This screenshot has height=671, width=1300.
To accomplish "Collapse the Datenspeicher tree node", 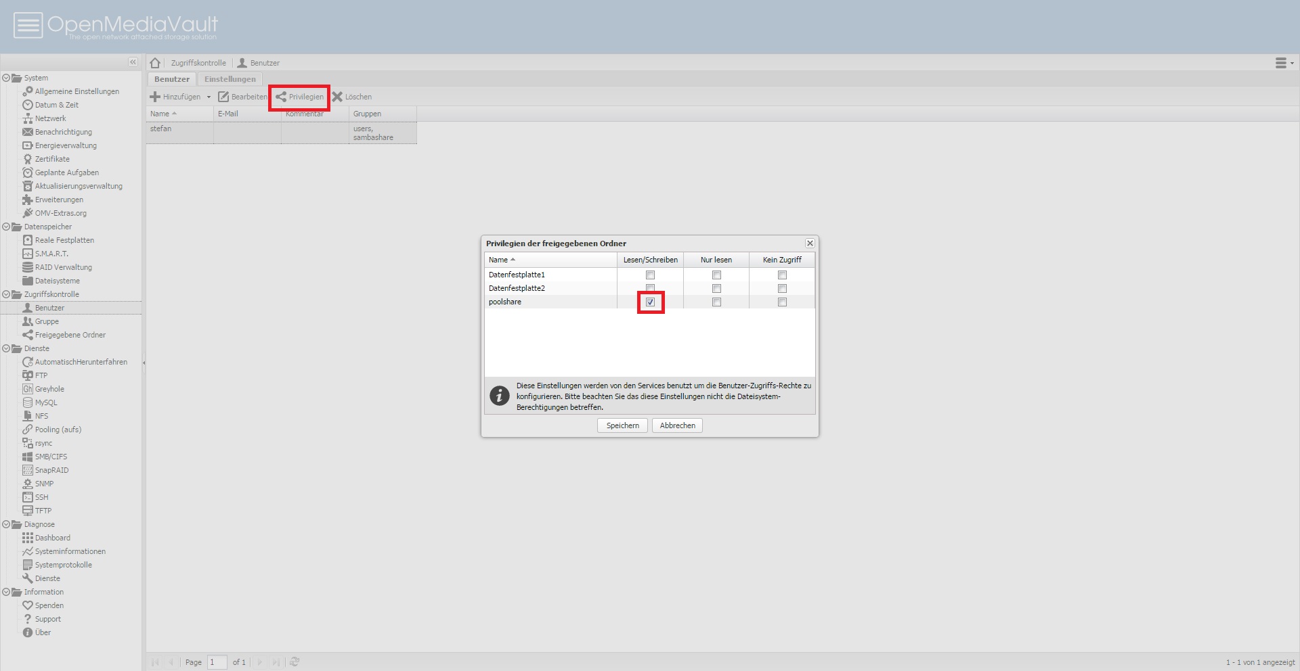I will [x=6, y=227].
